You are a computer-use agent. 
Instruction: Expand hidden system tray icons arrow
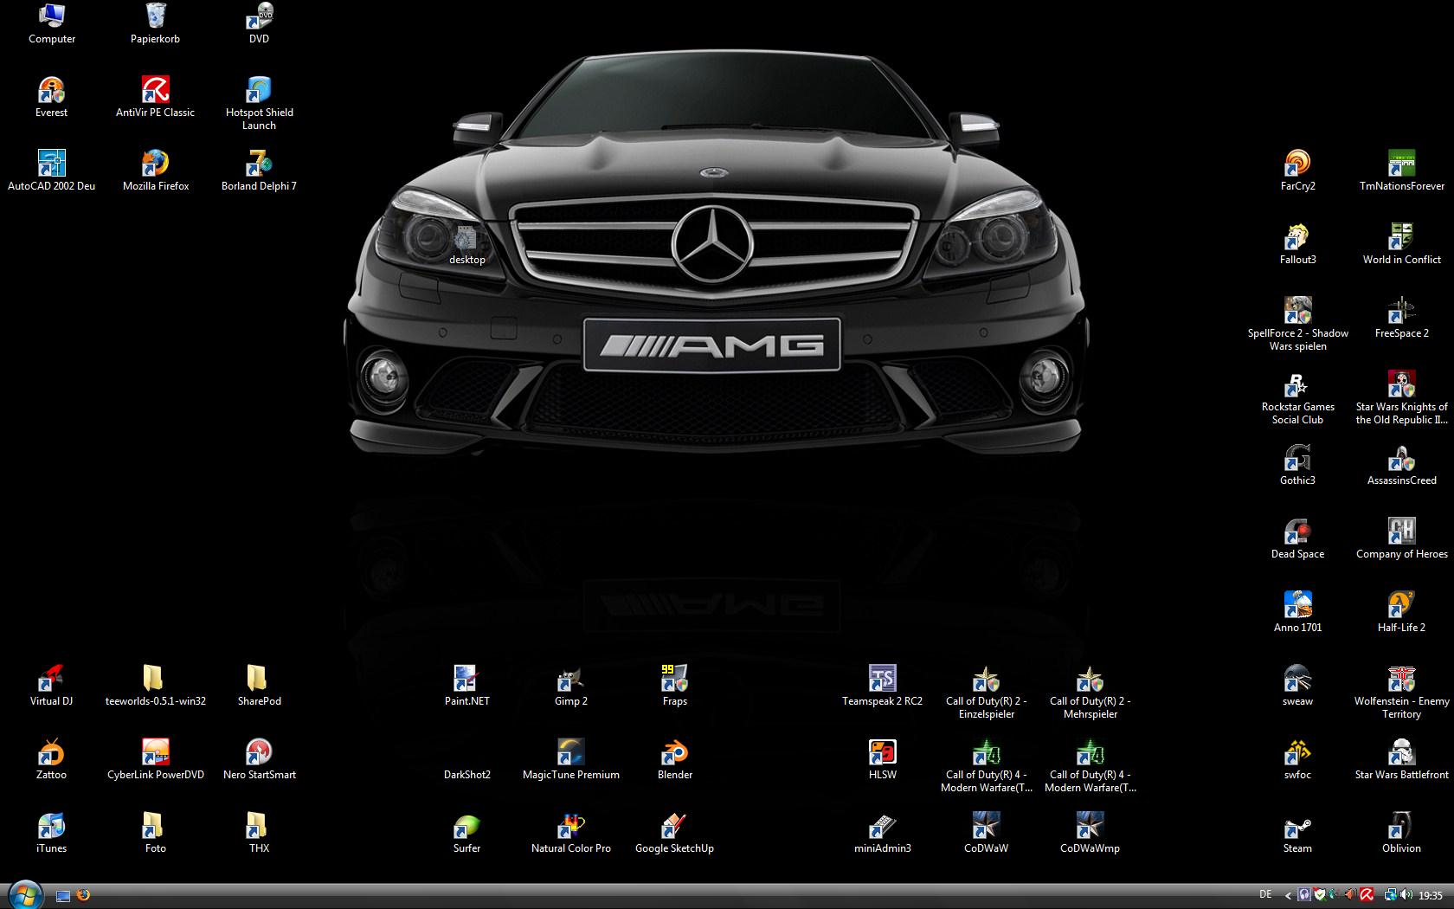click(x=1288, y=895)
